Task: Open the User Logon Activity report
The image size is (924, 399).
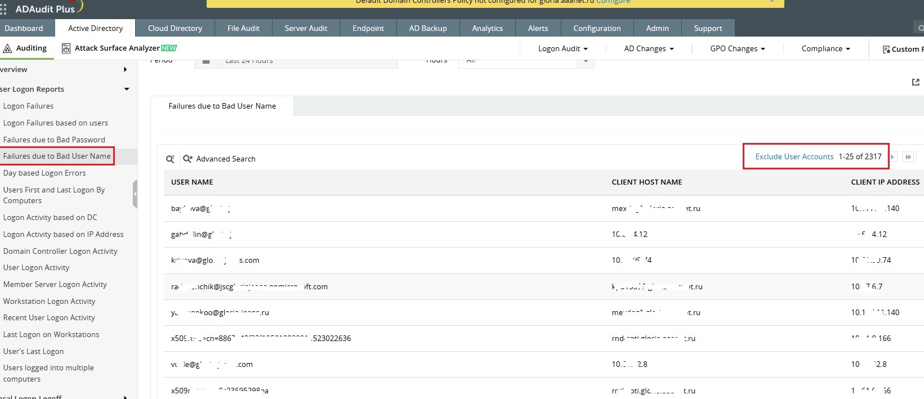Action: pos(36,267)
